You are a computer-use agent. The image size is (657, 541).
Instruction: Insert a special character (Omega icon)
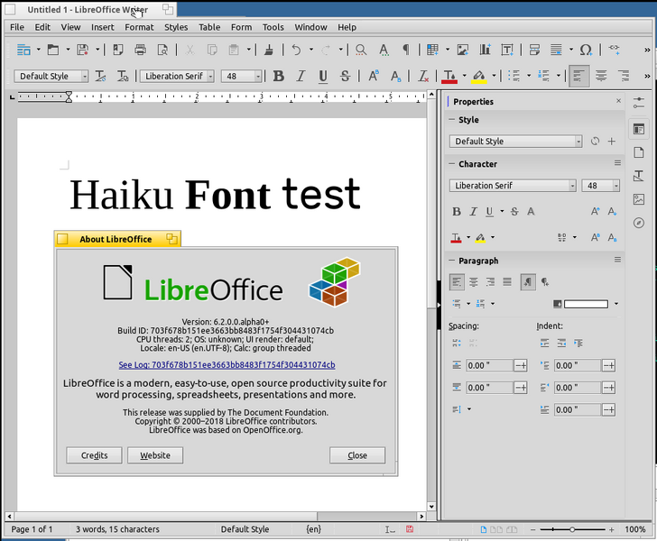point(586,50)
